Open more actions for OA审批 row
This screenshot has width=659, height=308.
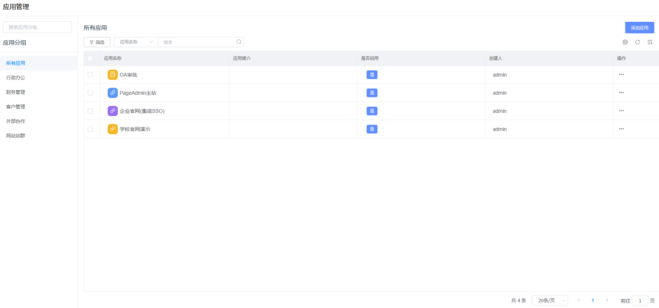[x=622, y=74]
